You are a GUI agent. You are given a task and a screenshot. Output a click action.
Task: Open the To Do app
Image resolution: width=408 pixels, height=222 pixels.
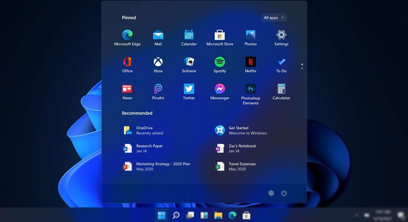(281, 65)
